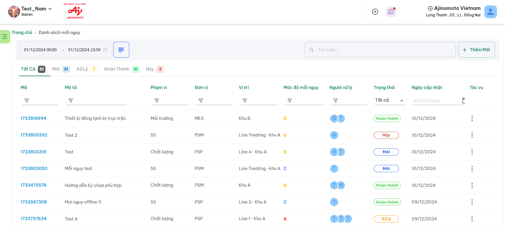
Task: Click Hủy status badge of Test 2 row
Action: (x=386, y=135)
